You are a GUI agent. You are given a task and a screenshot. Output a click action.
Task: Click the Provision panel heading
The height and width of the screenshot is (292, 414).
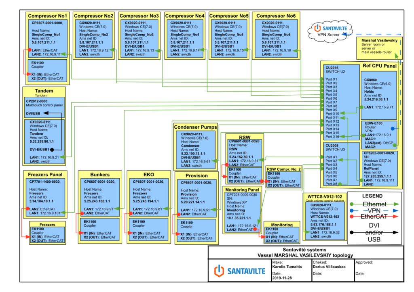(196, 175)
